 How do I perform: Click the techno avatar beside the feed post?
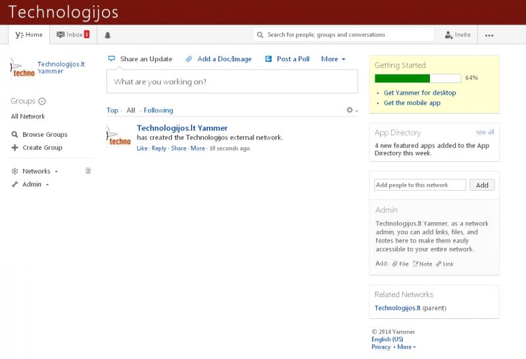[119, 137]
